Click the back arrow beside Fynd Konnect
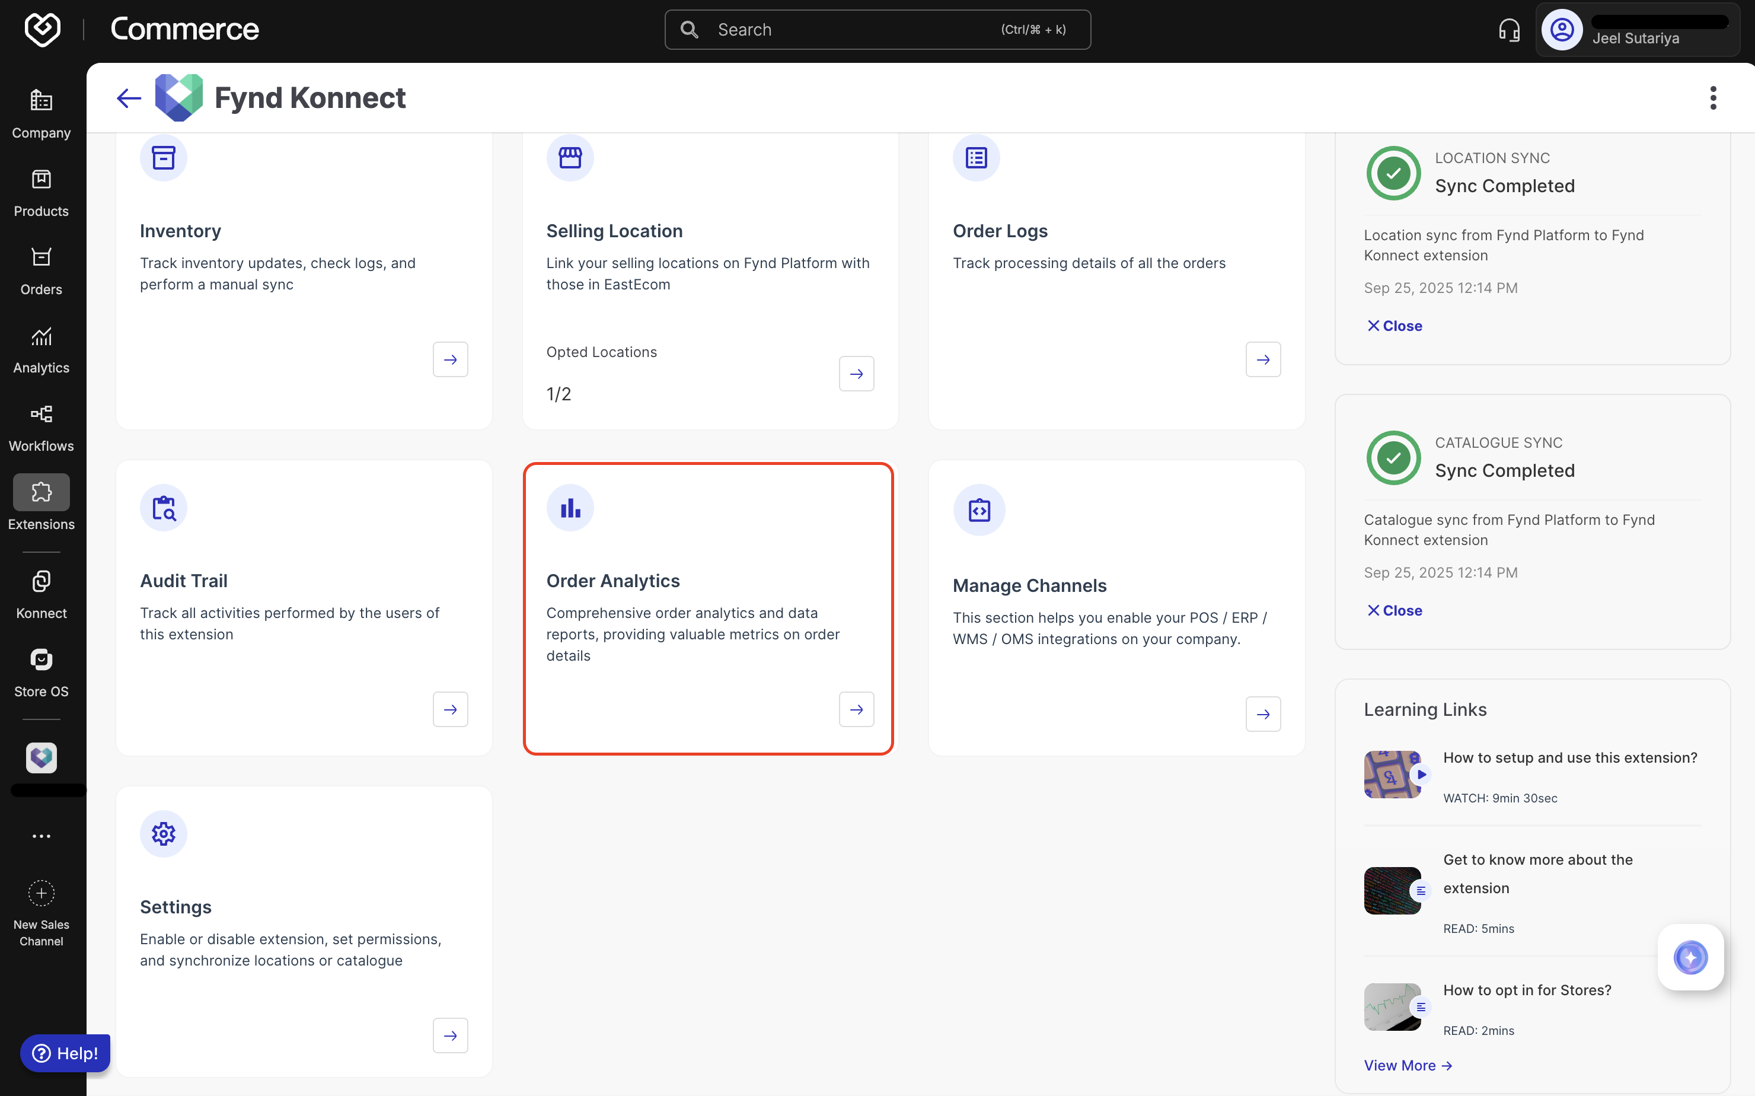Image resolution: width=1755 pixels, height=1096 pixels. pos(128,98)
